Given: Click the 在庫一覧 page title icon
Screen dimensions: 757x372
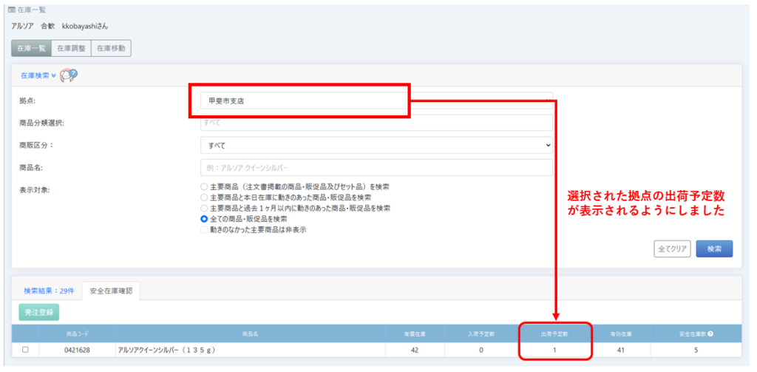Looking at the screenshot, I should [11, 10].
